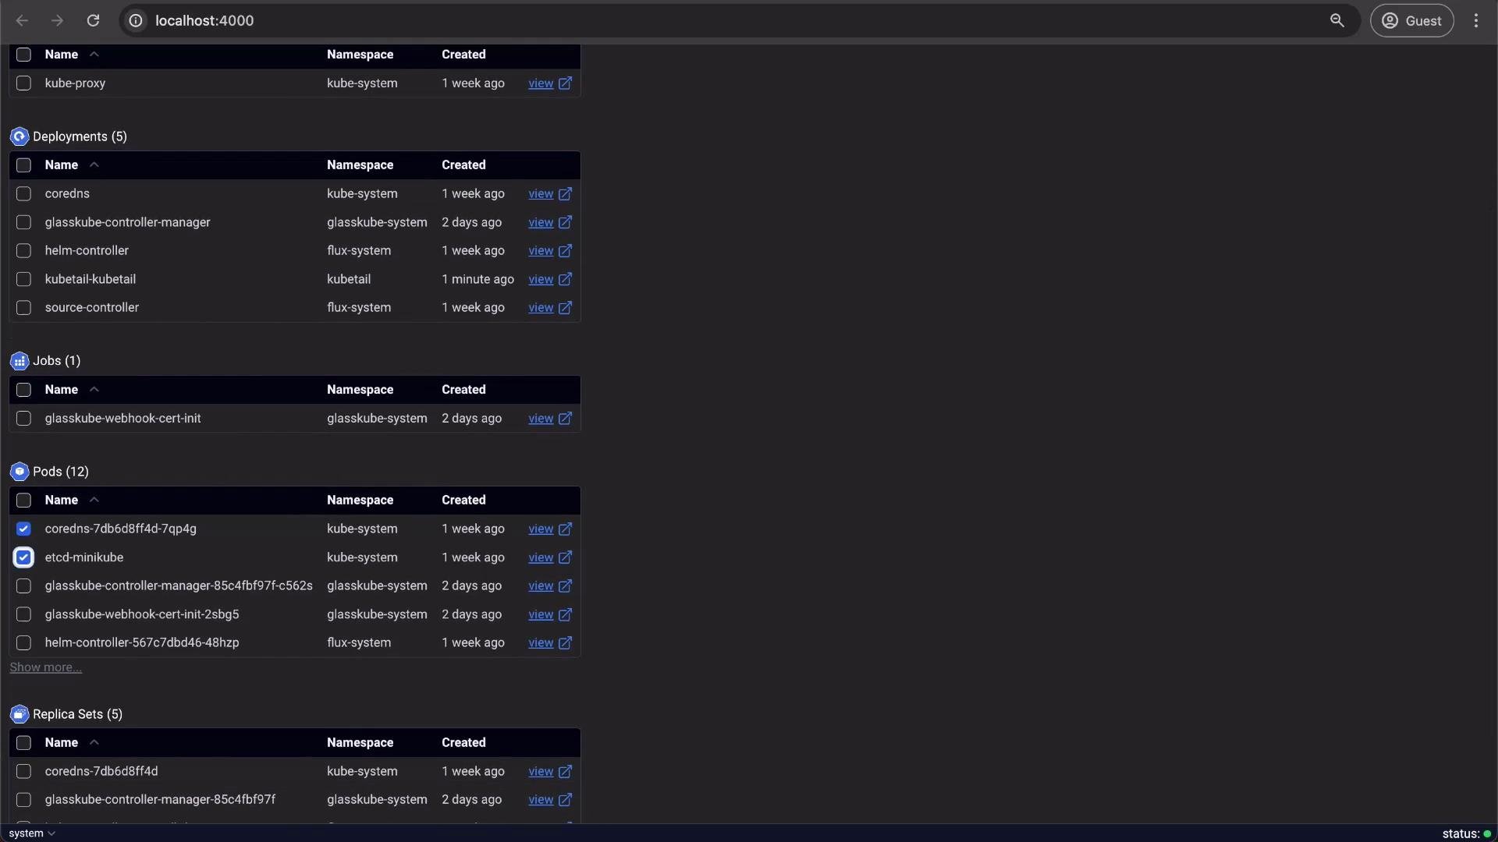Screen dimensions: 1498x842
Task: Click Created column header in Jobs table
Action: pos(463,390)
